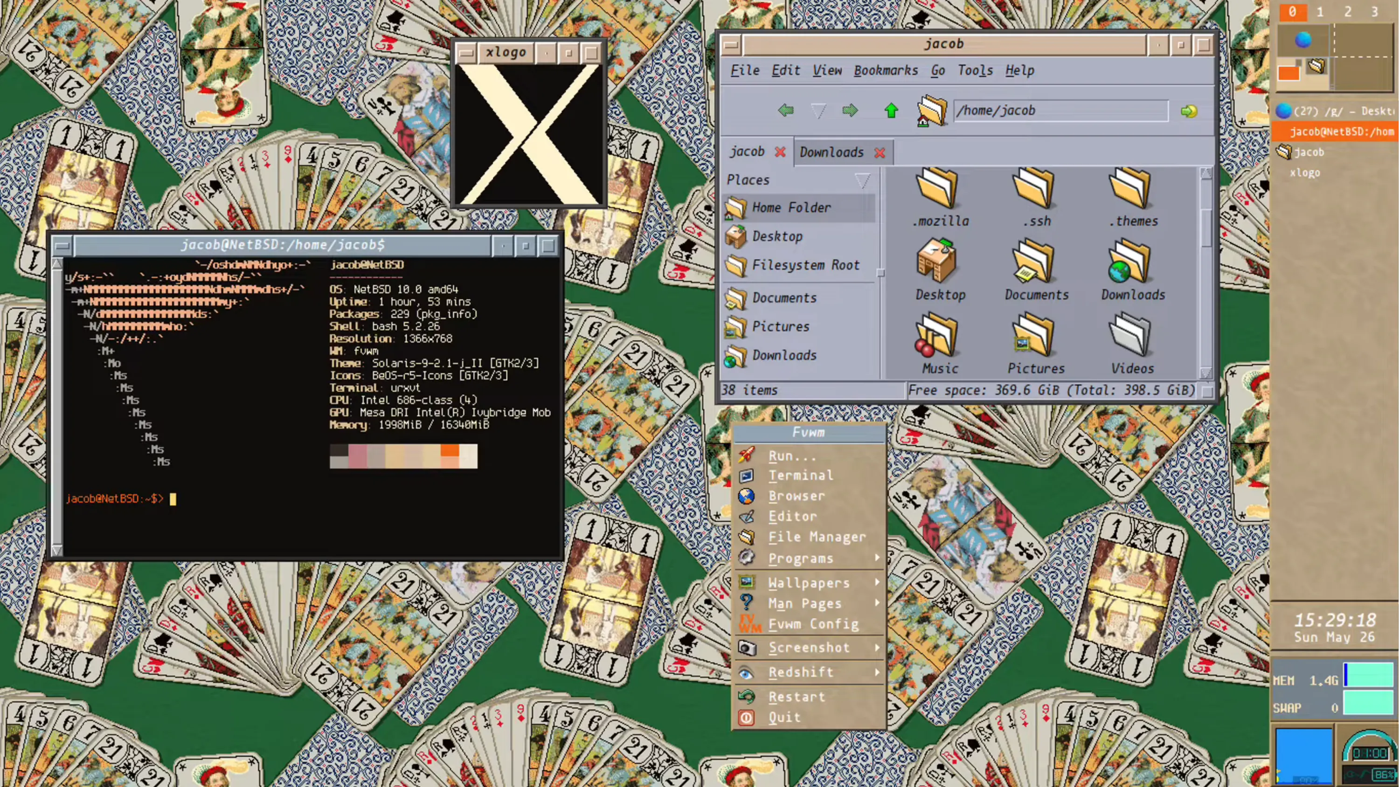The height and width of the screenshot is (787, 1399).
Task: Switch to desktop 2 in pager
Action: [1347, 11]
